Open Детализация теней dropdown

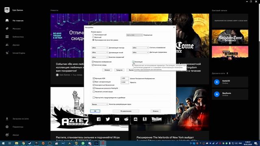pyautogui.click(x=100, y=52)
